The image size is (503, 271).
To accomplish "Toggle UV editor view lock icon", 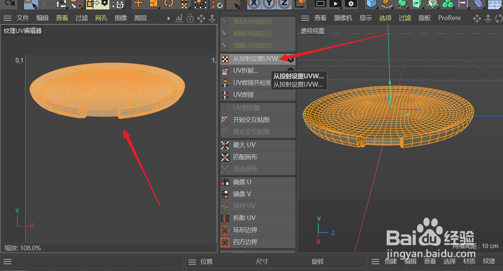I will [x=190, y=18].
